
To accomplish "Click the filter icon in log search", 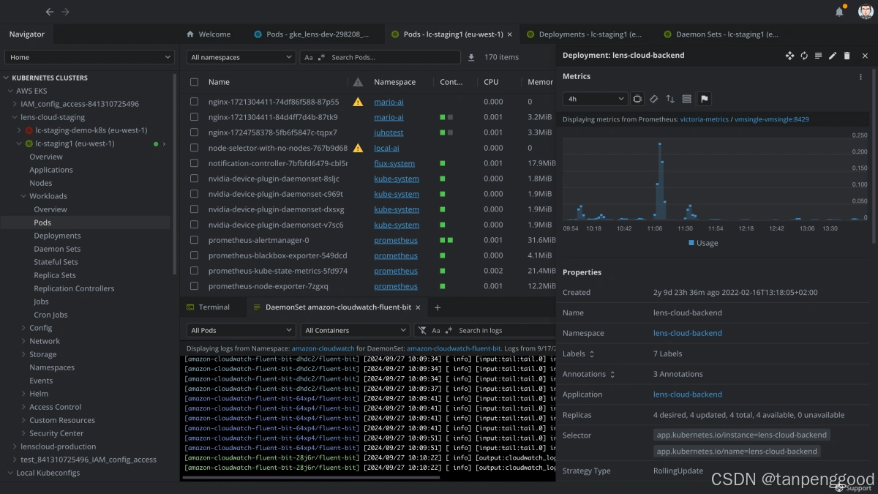I will 423,330.
